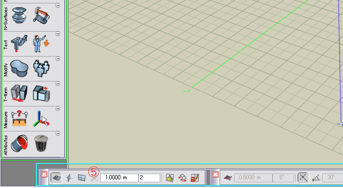Click the trash can delete tool
Viewport: 343px width, 188px height.
pos(41,143)
